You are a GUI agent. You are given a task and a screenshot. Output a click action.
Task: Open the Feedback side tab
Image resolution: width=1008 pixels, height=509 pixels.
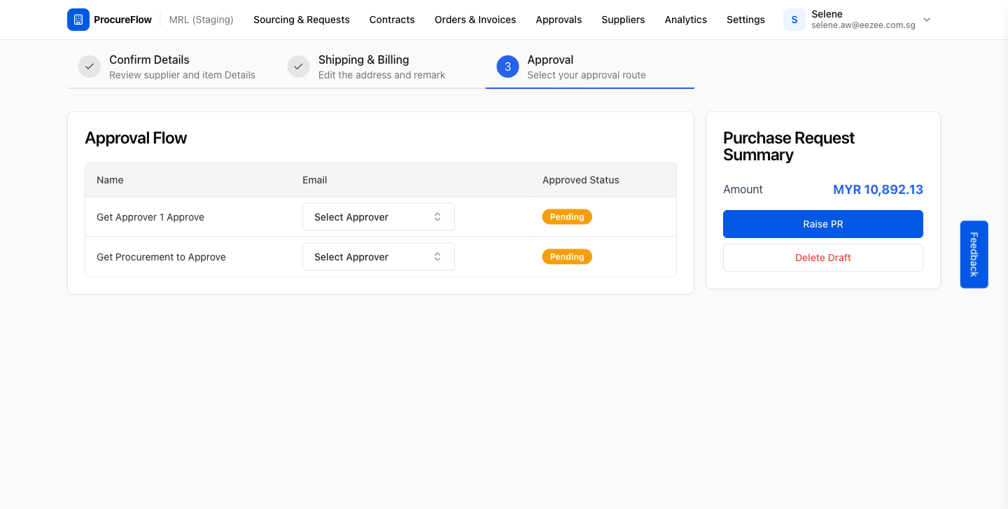(x=974, y=255)
